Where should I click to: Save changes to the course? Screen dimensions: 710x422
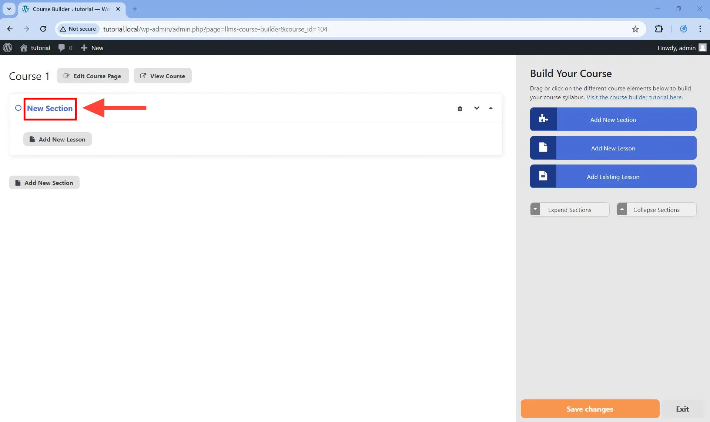590,409
